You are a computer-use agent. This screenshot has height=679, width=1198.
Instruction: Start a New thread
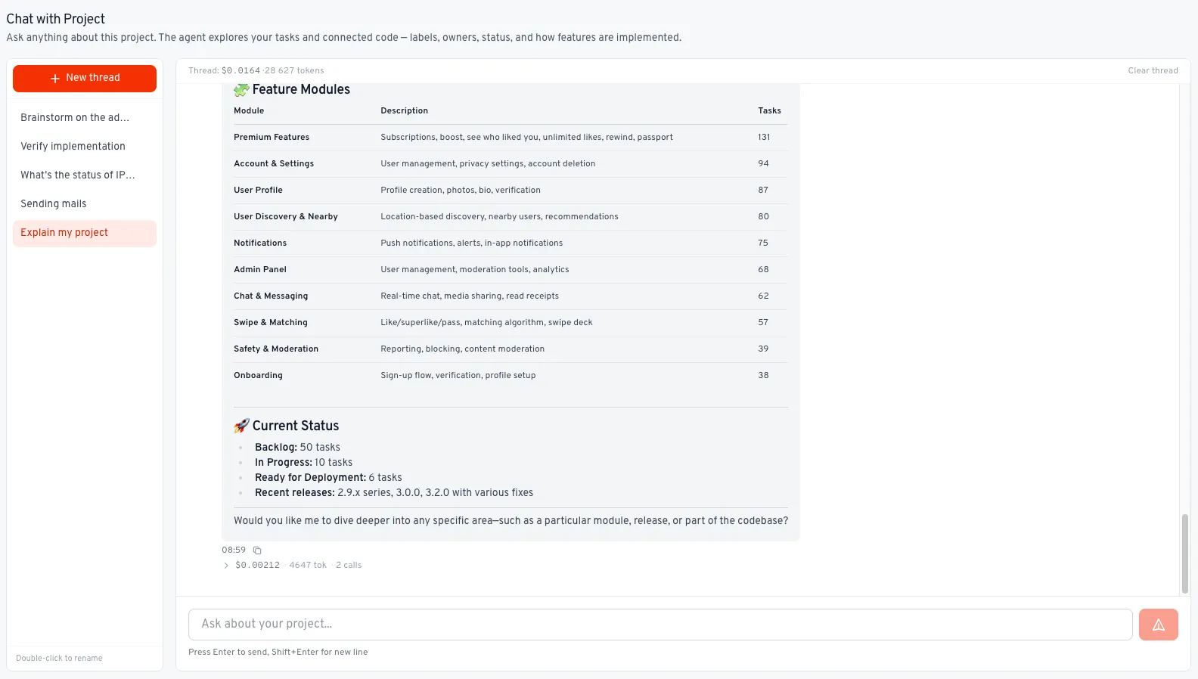(85, 78)
